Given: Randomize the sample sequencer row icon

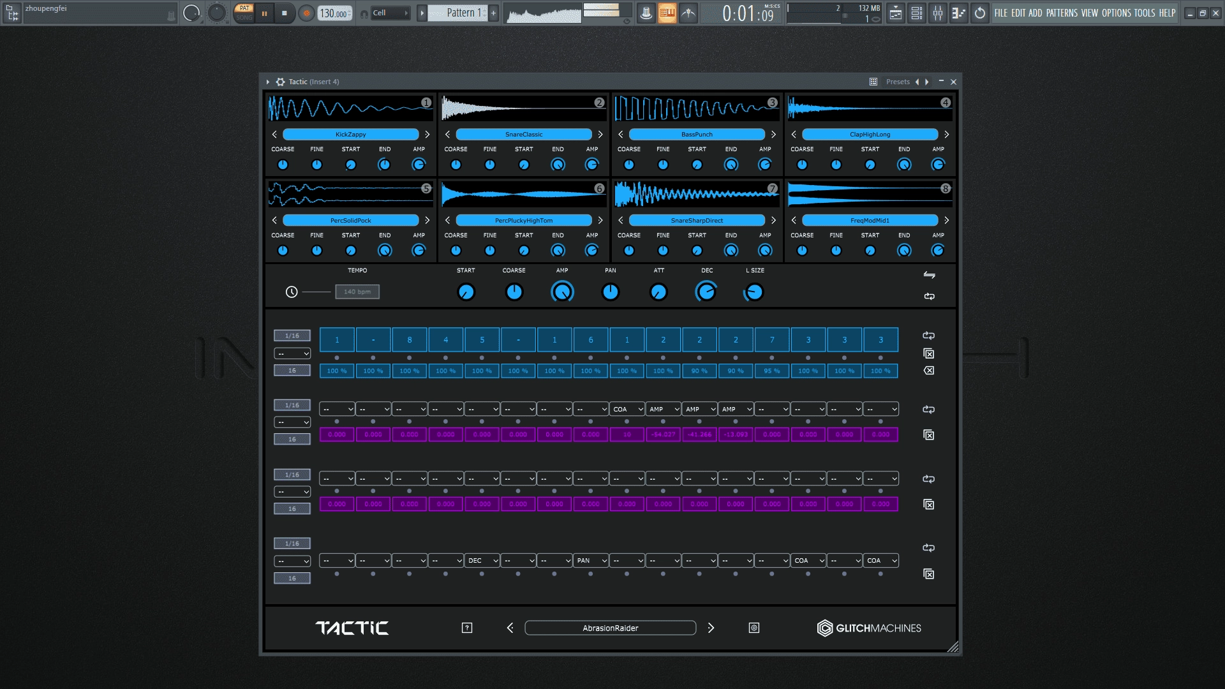Looking at the screenshot, I should tap(929, 353).
